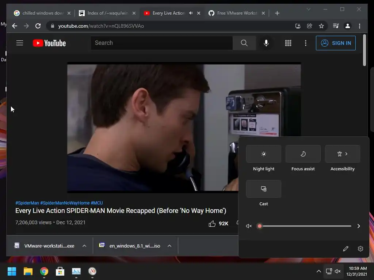Go back using browser back arrow
Viewport: 374px width, 280px height.
[15, 26]
